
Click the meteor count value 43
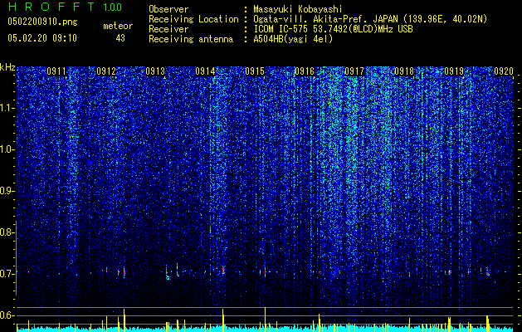(120, 38)
